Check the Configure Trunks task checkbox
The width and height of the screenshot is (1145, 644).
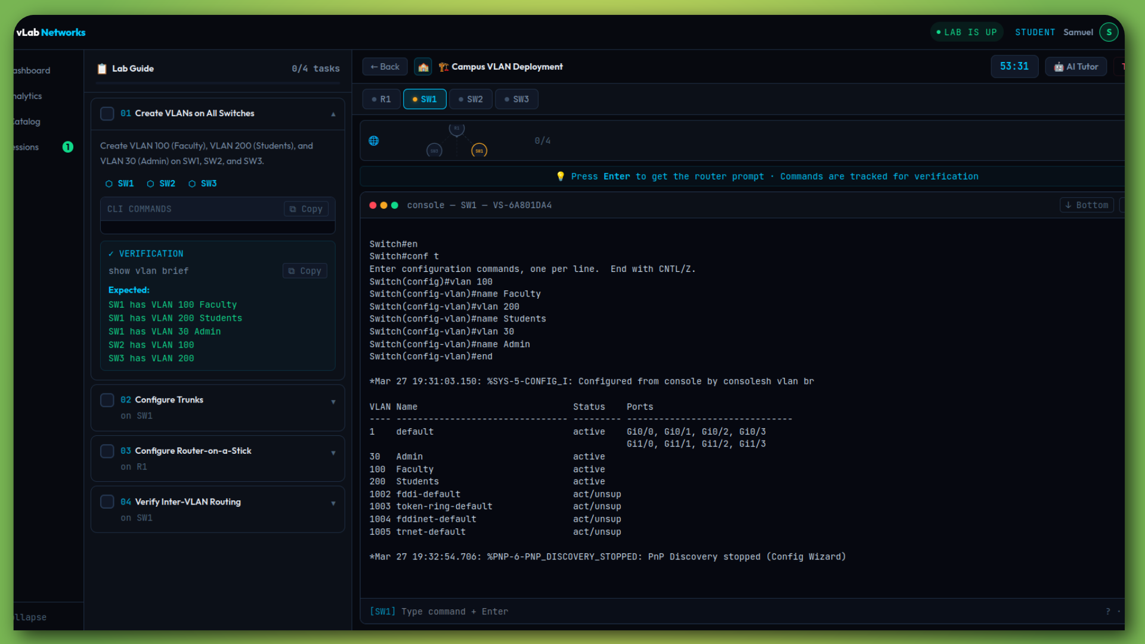(x=107, y=400)
